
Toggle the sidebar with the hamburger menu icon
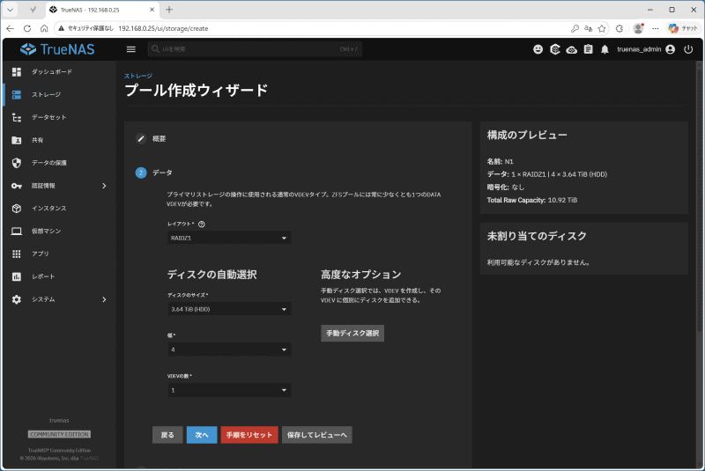point(130,49)
